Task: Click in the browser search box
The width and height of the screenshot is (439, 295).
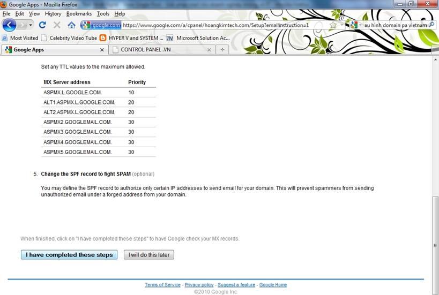Action: tap(395, 25)
